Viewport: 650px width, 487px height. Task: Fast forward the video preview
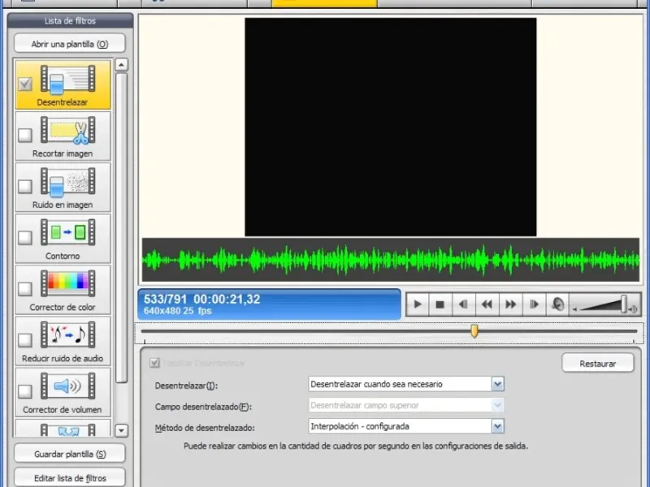point(511,305)
